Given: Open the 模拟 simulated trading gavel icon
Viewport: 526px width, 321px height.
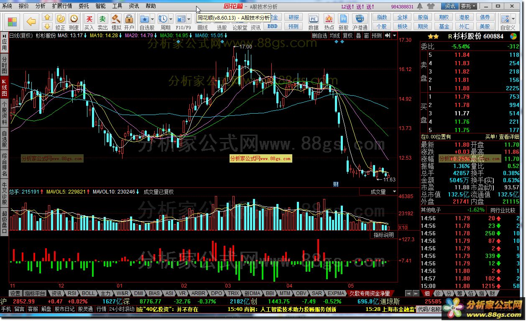Looking at the screenshot, I should point(116,19).
